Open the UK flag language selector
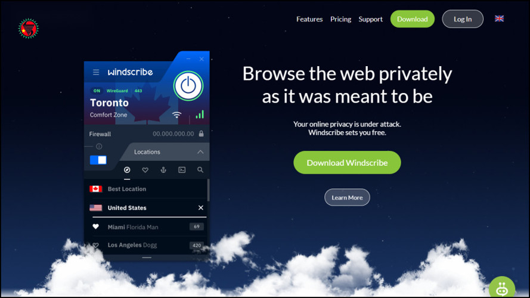The image size is (530, 298). (x=499, y=18)
